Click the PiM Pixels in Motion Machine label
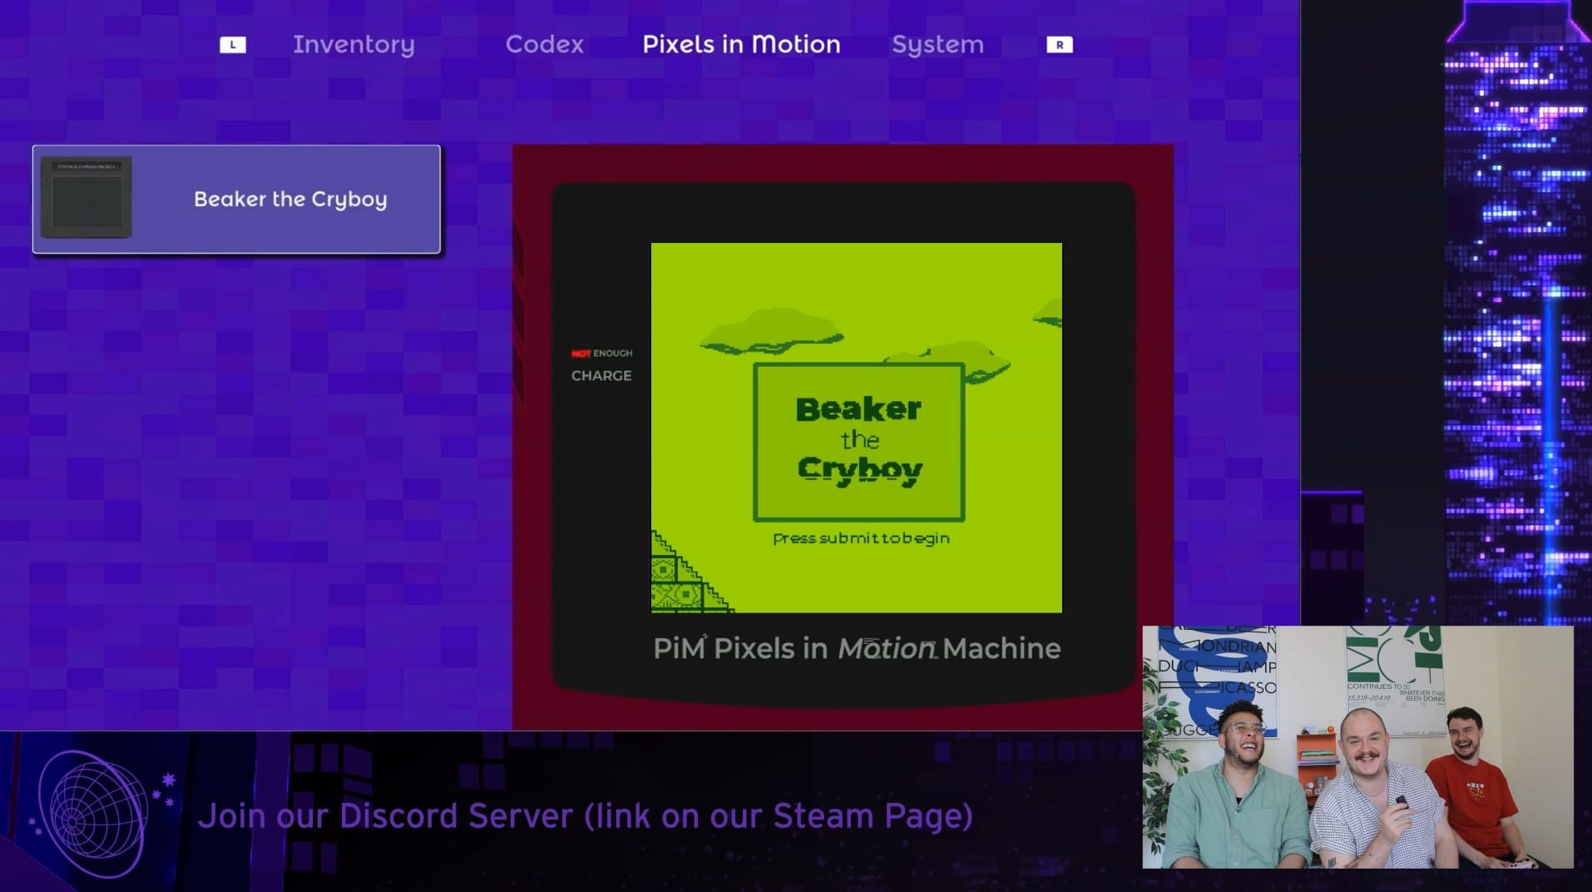The width and height of the screenshot is (1592, 892). point(857,648)
